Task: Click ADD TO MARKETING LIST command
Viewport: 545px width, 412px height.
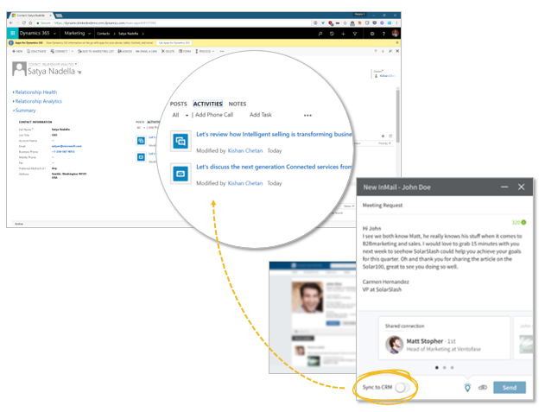Action: pos(96,51)
